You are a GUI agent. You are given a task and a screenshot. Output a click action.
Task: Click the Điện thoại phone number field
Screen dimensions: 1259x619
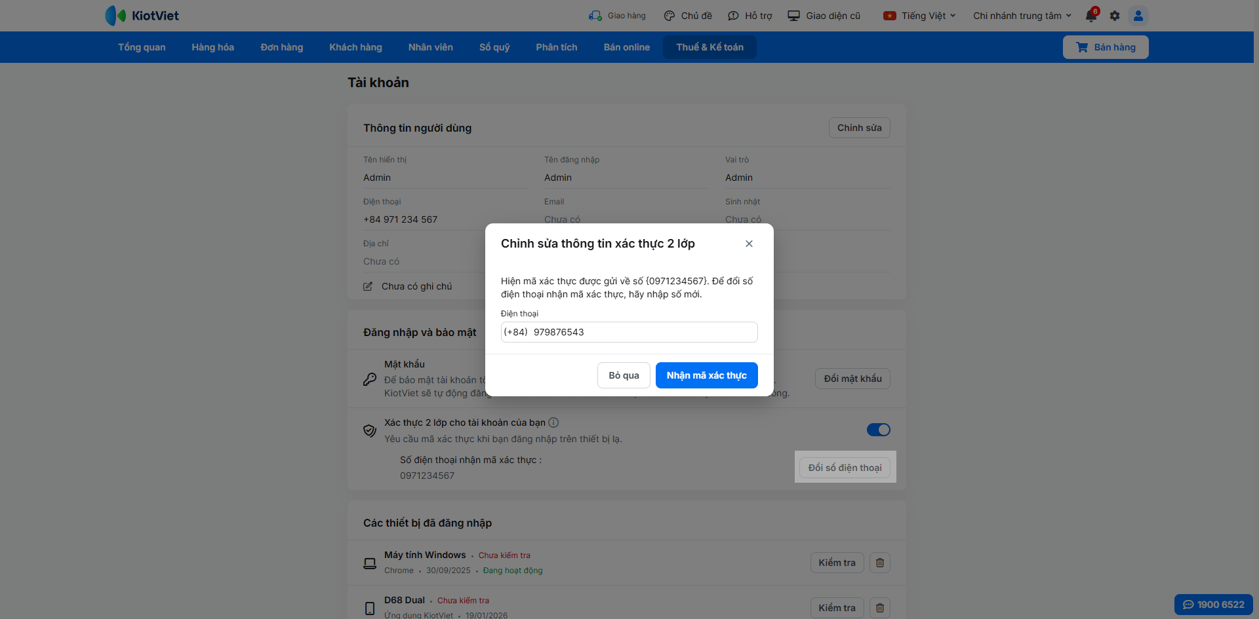click(643, 332)
